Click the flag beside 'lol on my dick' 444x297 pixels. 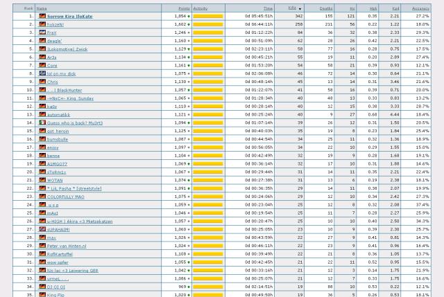(x=42, y=73)
